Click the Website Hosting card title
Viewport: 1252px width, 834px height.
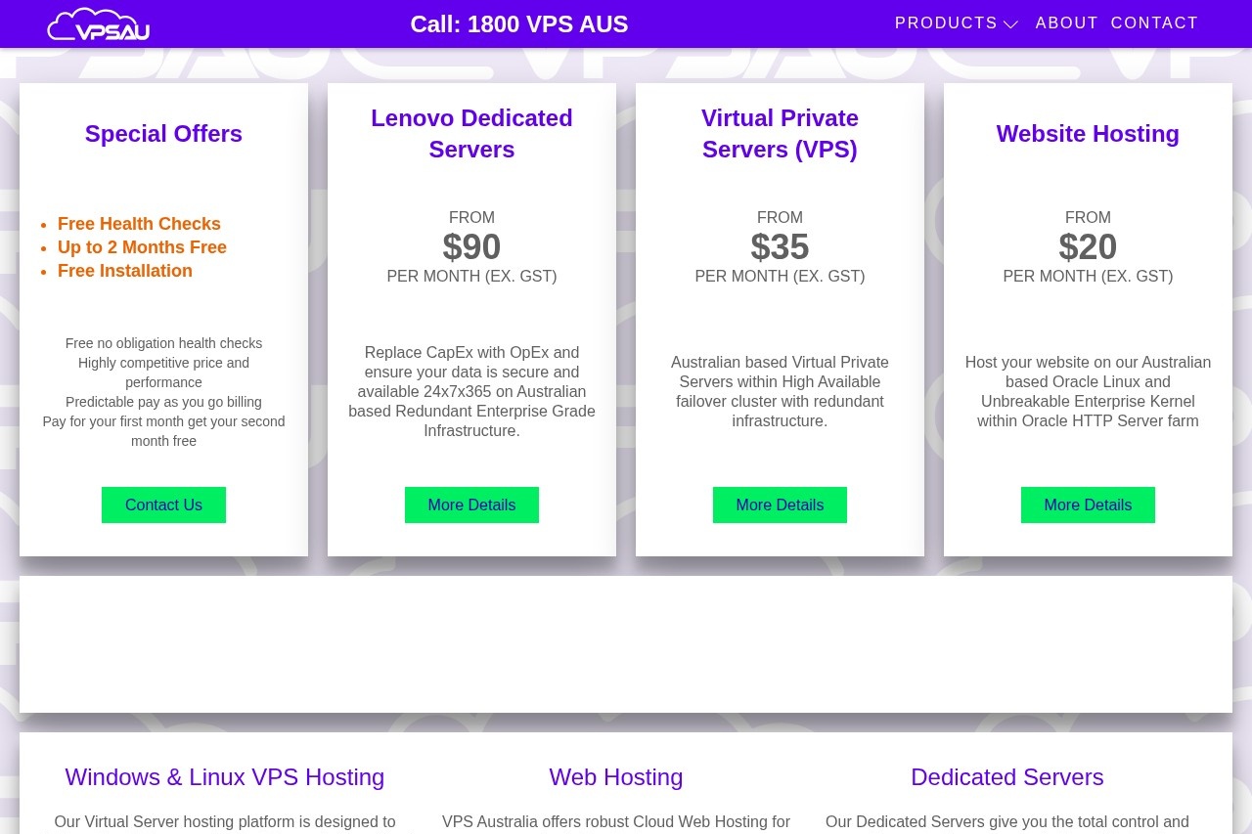pyautogui.click(x=1088, y=134)
